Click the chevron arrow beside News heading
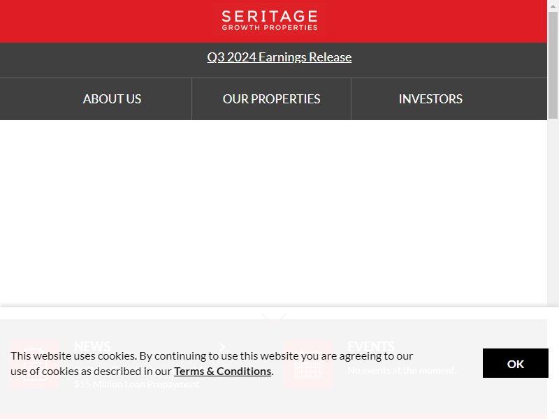Screen dimensions: 559x419 (x=222, y=346)
